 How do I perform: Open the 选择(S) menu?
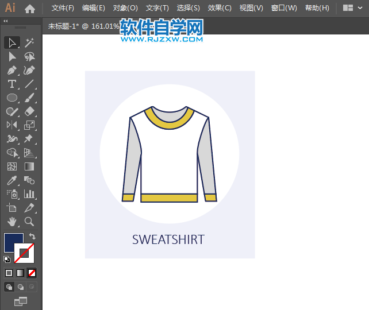click(x=189, y=8)
